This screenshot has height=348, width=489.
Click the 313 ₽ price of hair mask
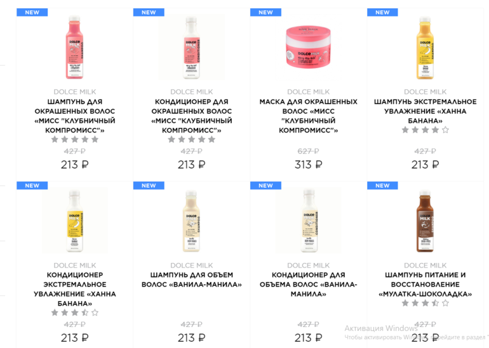309,164
